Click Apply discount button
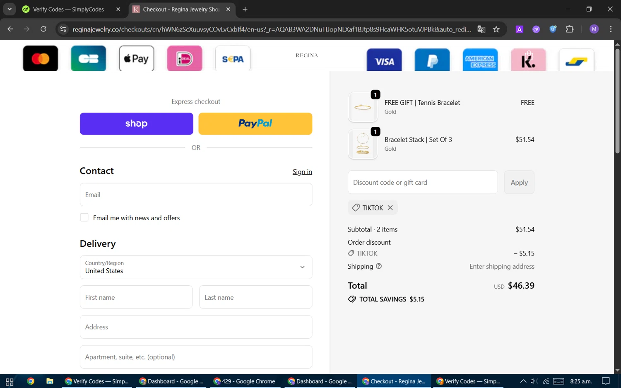The width and height of the screenshot is (621, 388). pos(519,182)
